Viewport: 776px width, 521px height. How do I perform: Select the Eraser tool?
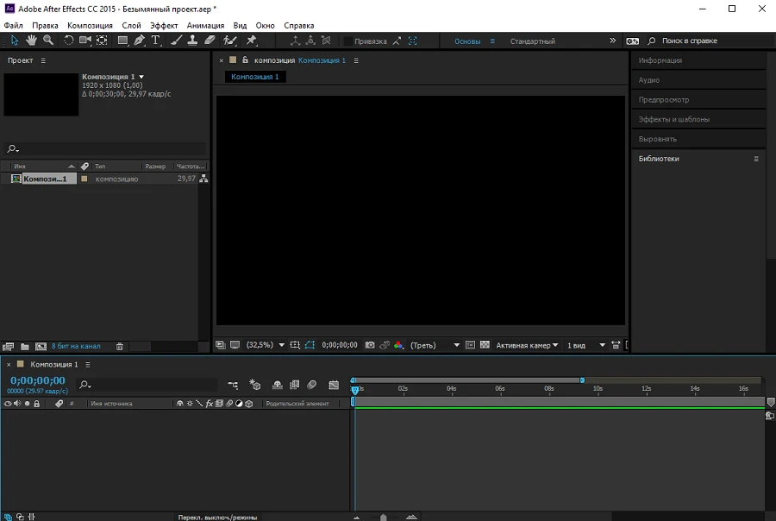(210, 41)
